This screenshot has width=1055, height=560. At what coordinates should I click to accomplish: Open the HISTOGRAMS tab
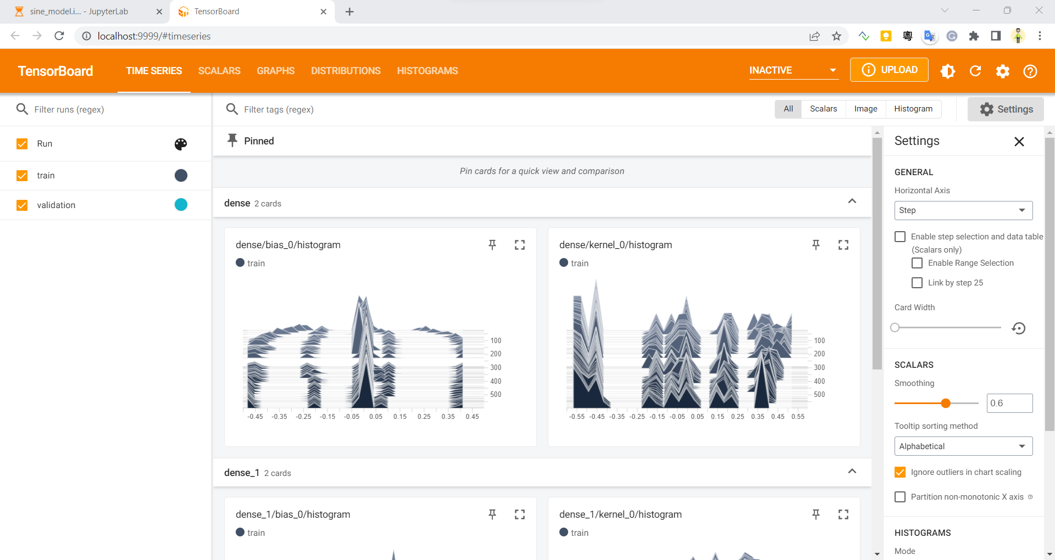[427, 71]
